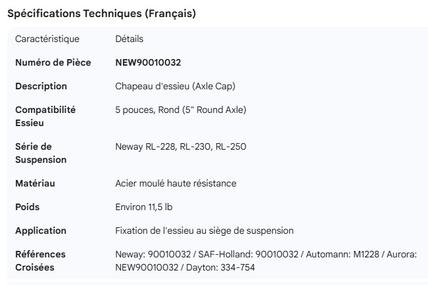This screenshot has height=285, width=428.
Task: Select the Références Croisées row label
Action: [x=41, y=260]
